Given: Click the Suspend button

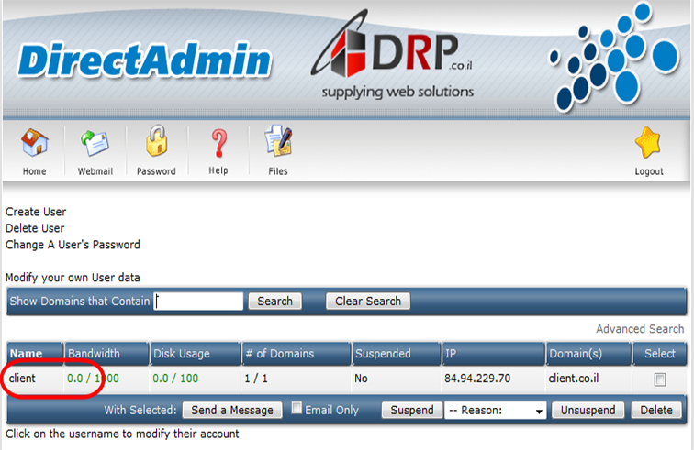Looking at the screenshot, I should [411, 410].
